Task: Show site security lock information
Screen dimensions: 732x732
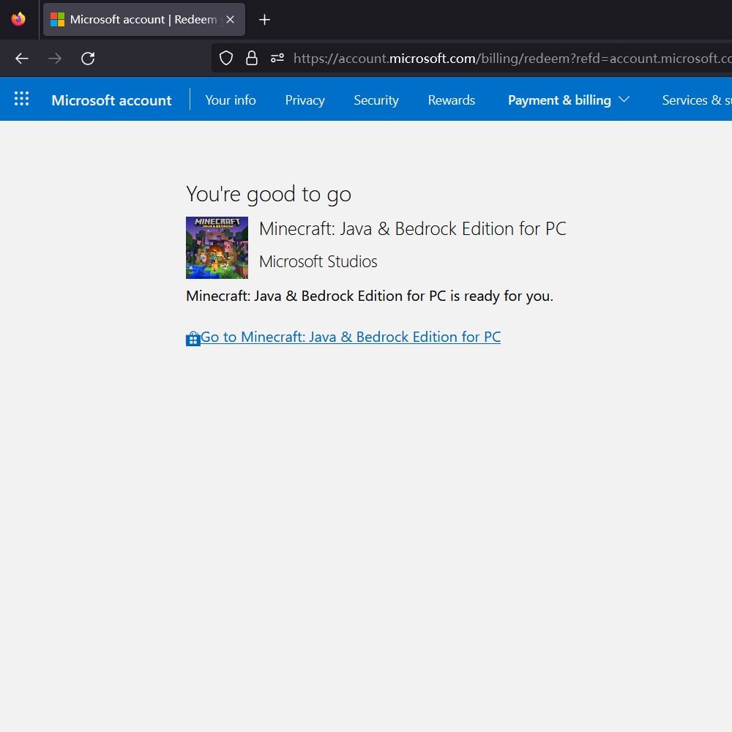Action: click(252, 59)
